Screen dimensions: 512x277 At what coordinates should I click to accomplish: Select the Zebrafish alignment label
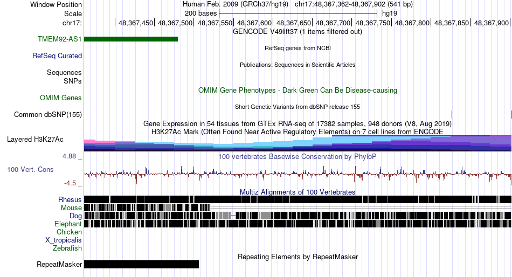click(67, 248)
